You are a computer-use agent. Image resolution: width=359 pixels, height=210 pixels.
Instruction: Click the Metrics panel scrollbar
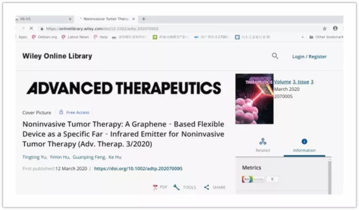click(x=329, y=177)
